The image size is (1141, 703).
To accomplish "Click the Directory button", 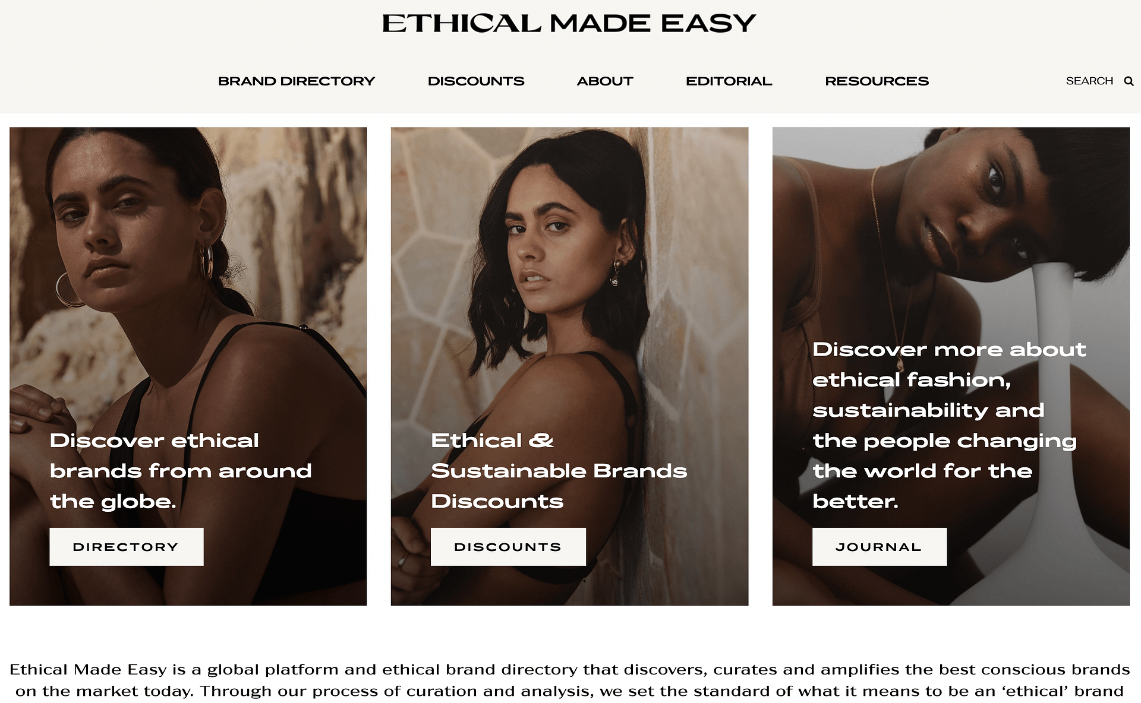I will 127,547.
